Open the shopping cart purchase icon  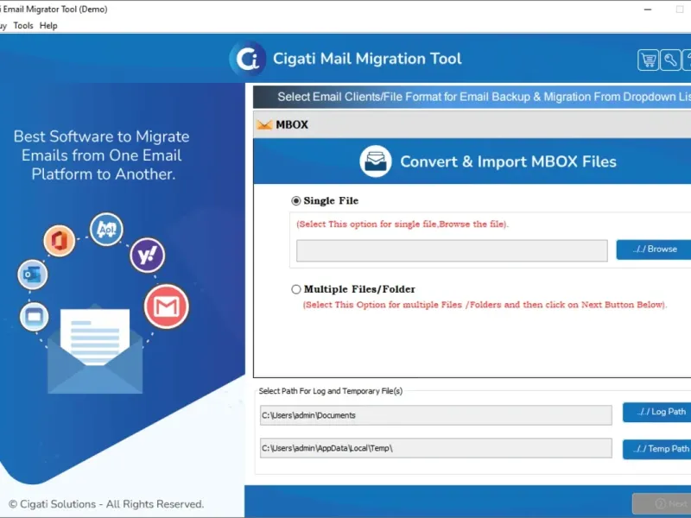(648, 60)
